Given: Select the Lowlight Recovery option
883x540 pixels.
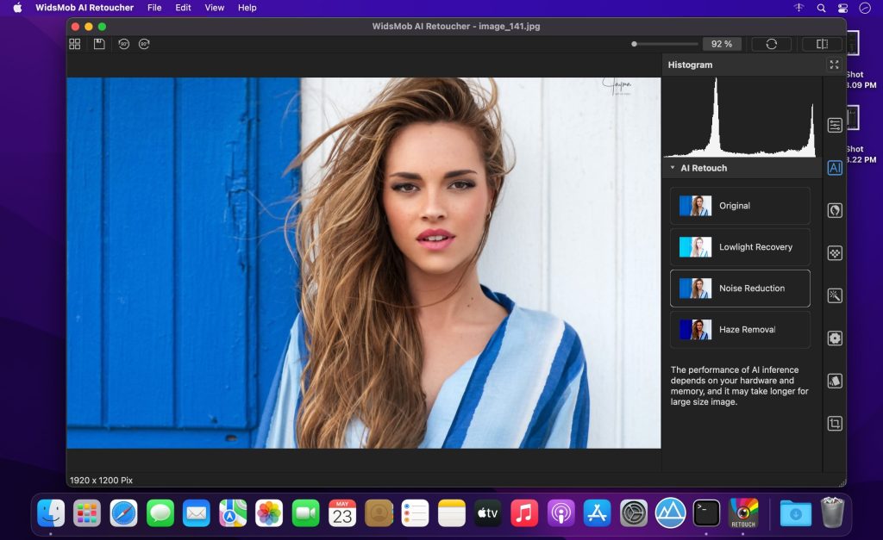Looking at the screenshot, I should pyautogui.click(x=740, y=246).
